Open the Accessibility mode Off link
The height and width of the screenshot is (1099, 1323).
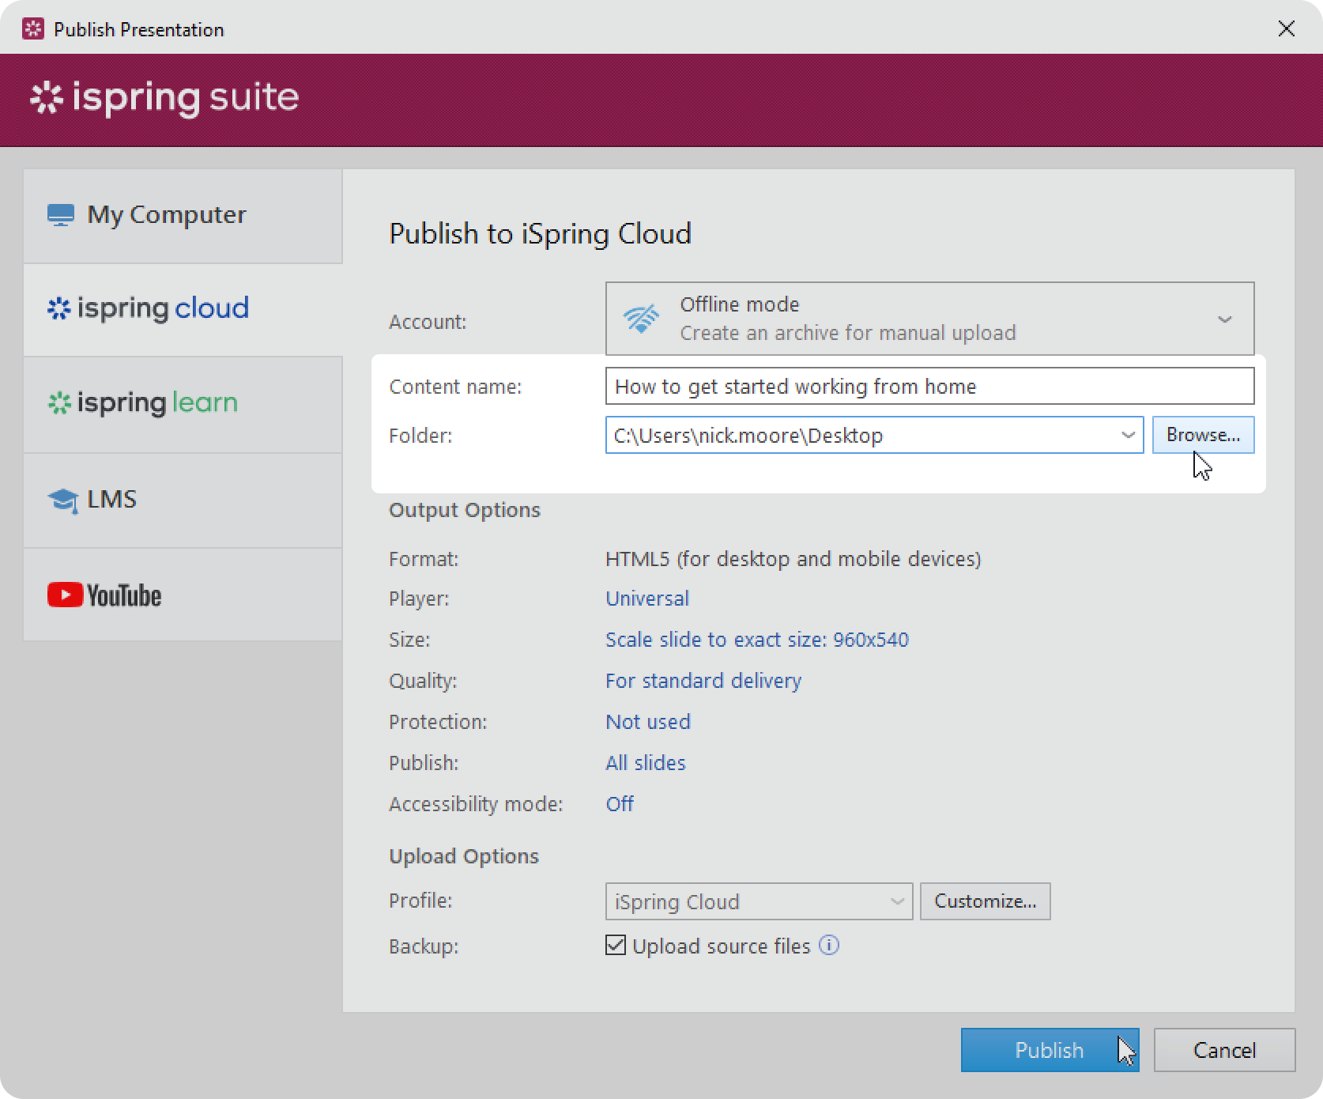tap(620, 804)
